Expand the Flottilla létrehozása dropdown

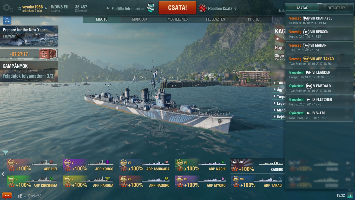coord(126,9)
